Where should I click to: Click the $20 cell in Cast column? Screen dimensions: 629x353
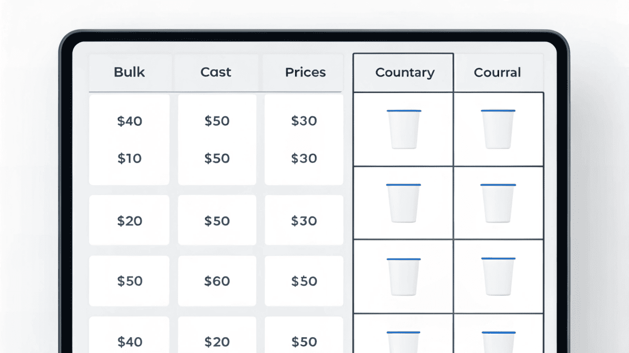217,342
